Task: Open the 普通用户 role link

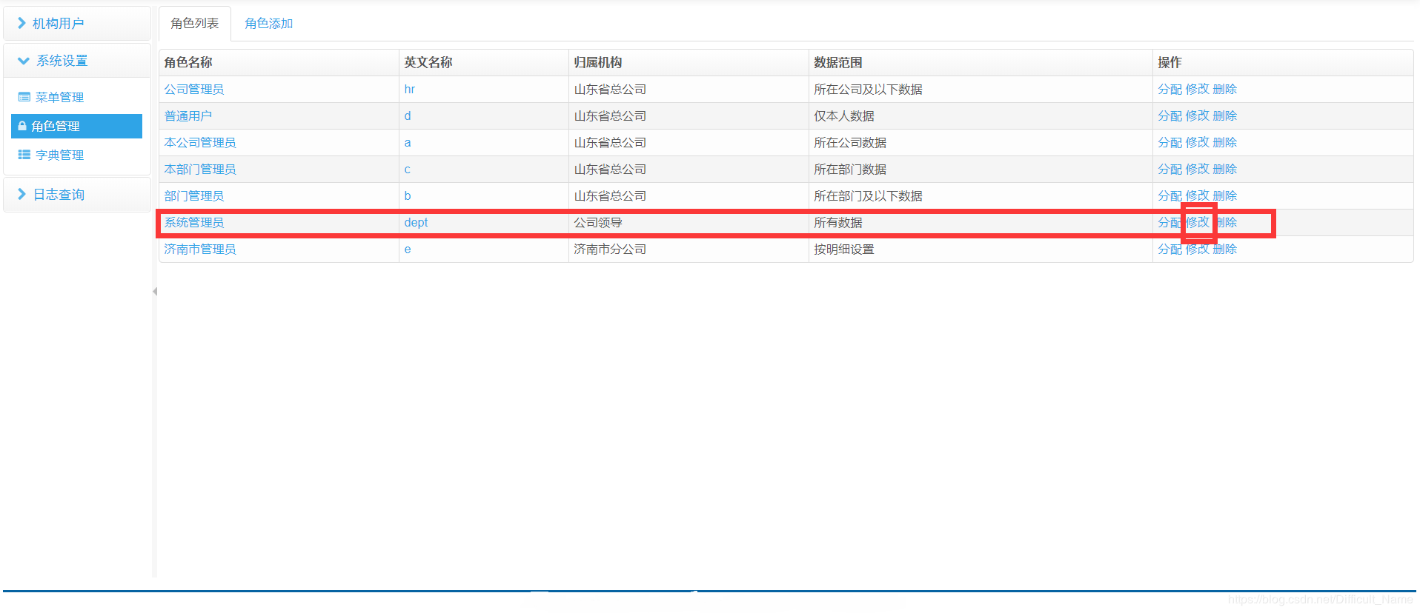Action: coord(188,115)
